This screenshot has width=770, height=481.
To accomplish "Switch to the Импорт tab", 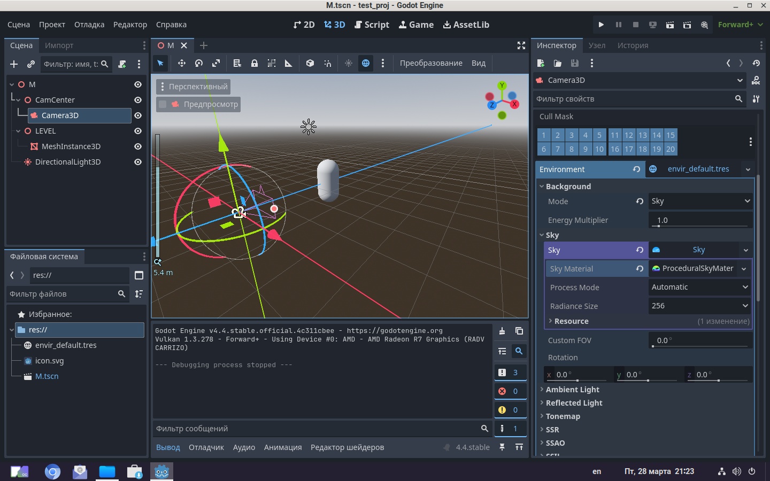I will [59, 45].
